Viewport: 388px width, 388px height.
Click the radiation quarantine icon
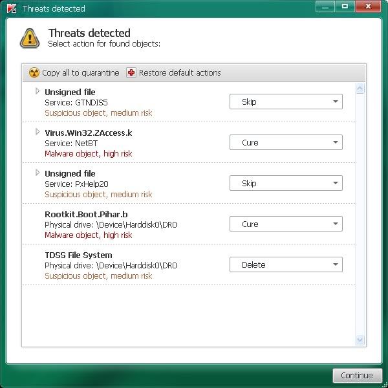click(34, 72)
